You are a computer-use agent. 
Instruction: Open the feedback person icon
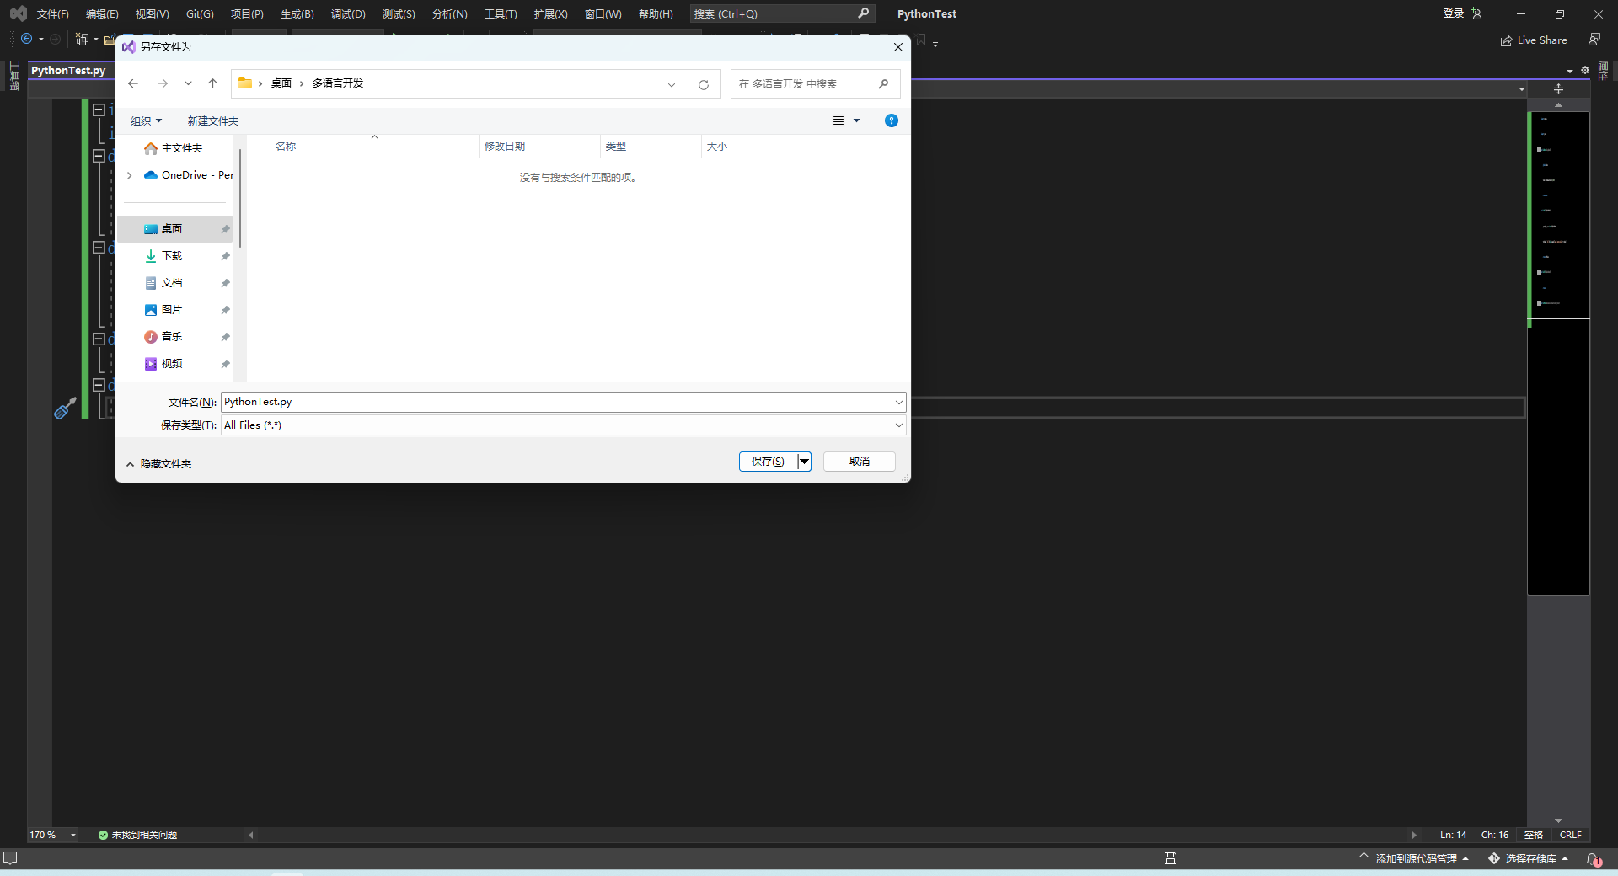click(1594, 40)
